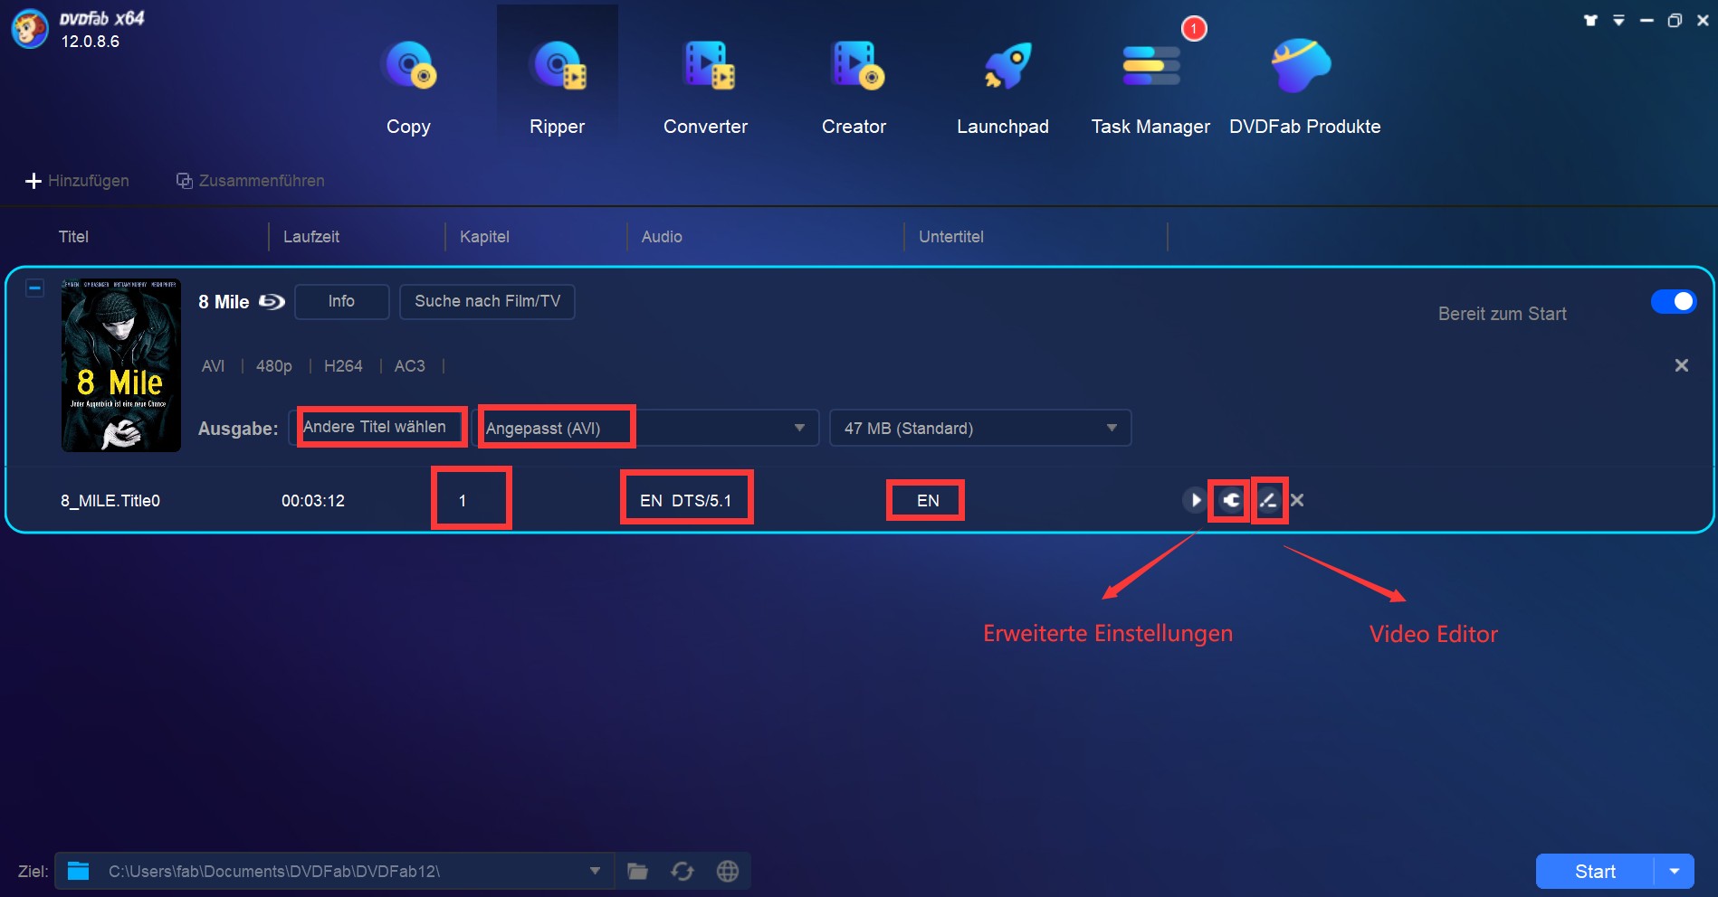This screenshot has width=1718, height=897.
Task: Click Suche nach Film/TV button
Action: click(x=487, y=301)
